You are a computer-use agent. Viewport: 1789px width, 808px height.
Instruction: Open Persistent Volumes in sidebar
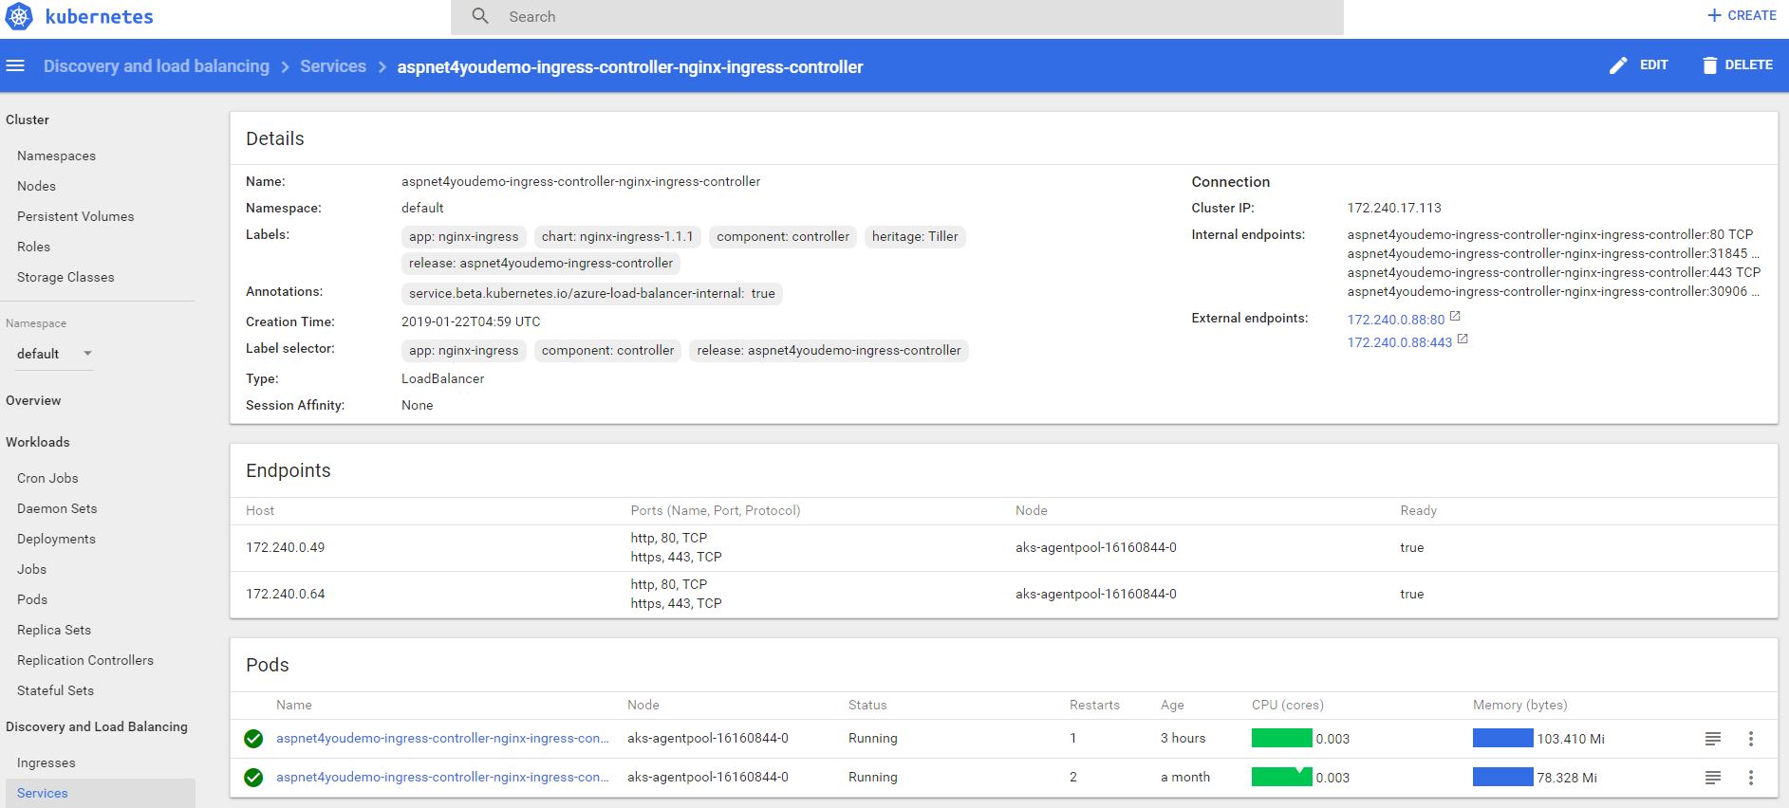tap(76, 216)
